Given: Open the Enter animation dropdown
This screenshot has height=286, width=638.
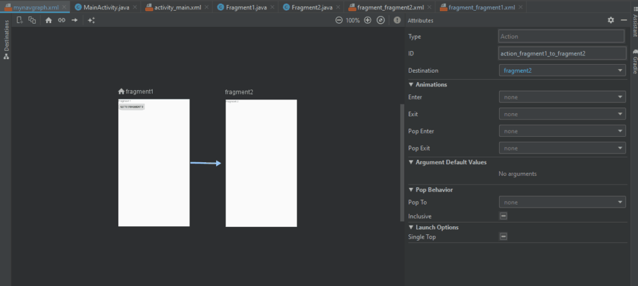Looking at the screenshot, I should pos(562,97).
